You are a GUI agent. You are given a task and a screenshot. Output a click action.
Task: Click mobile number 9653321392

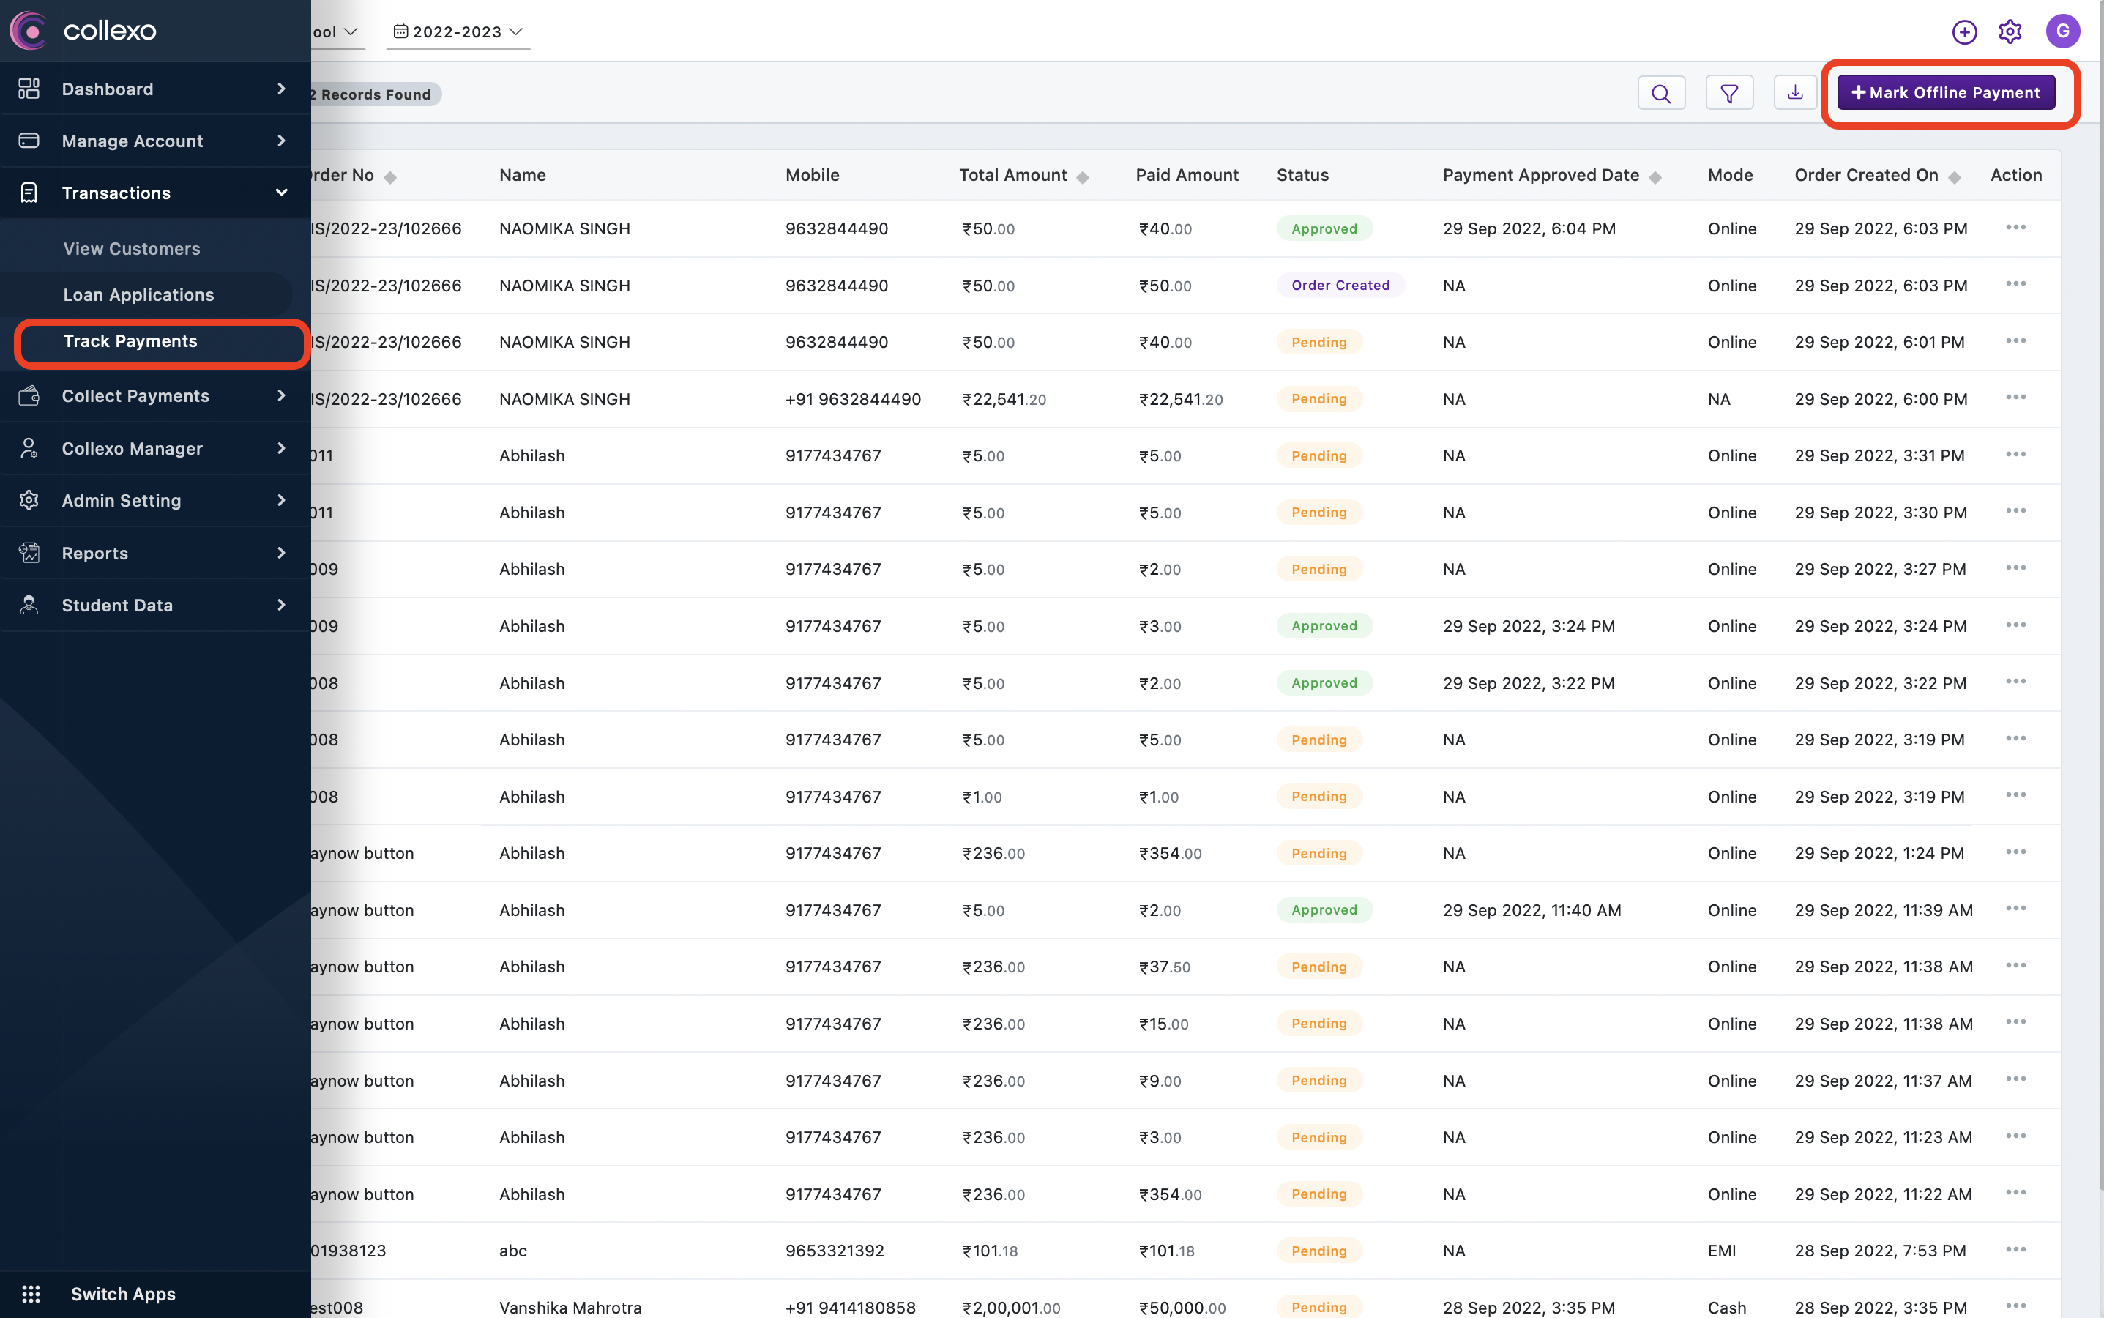tap(834, 1250)
